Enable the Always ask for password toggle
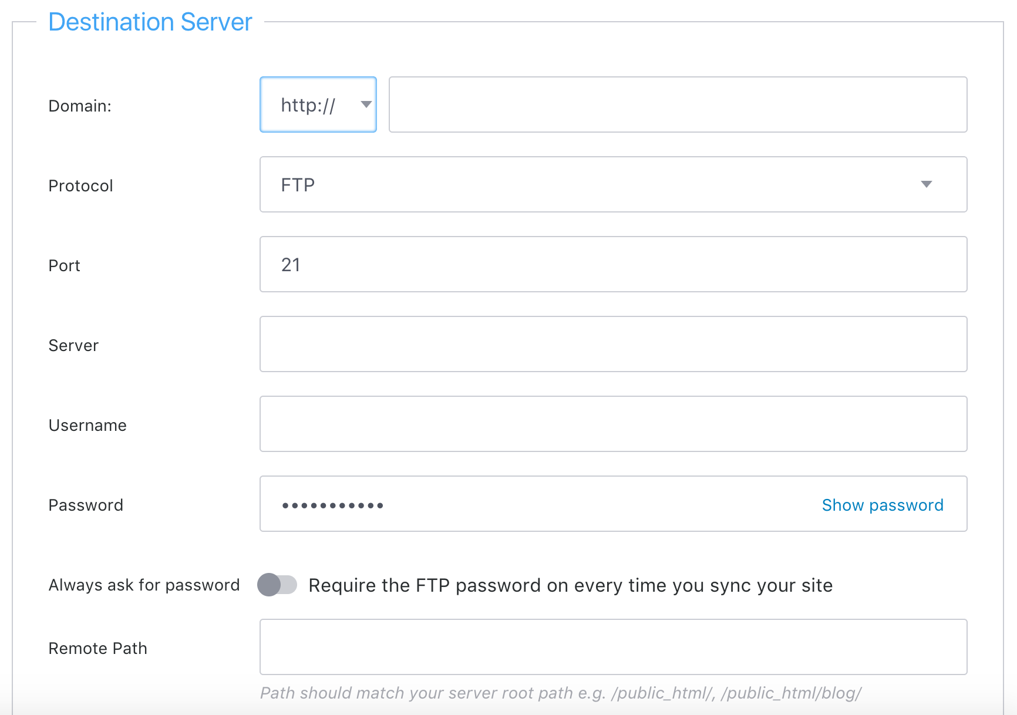1017x715 pixels. click(x=277, y=585)
